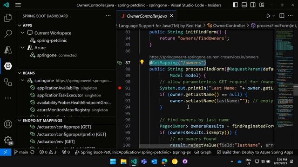Click the editor vertical scrollbar thumb
The image size is (298, 167).
click(296, 90)
